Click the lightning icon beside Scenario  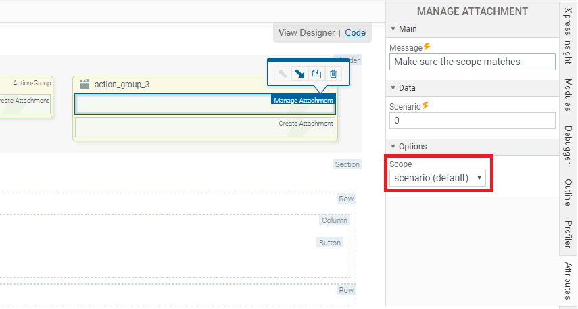427,106
